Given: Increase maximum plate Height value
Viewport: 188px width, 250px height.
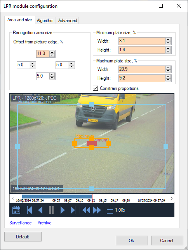Looking at the screenshot, I should point(168,77).
